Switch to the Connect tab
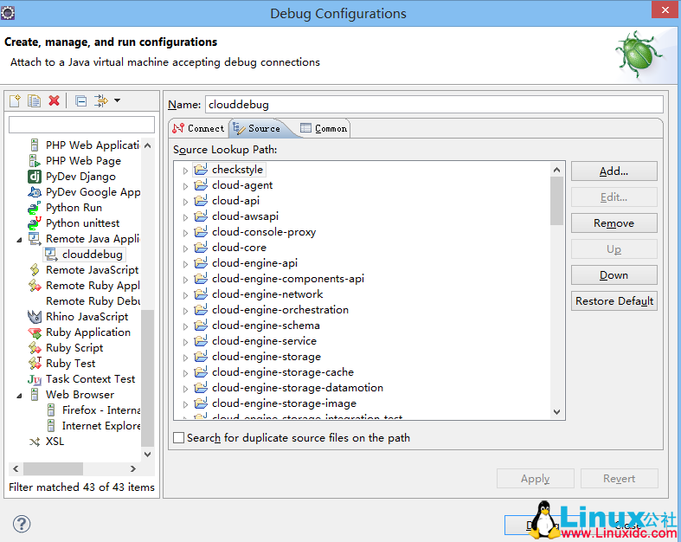 (198, 128)
